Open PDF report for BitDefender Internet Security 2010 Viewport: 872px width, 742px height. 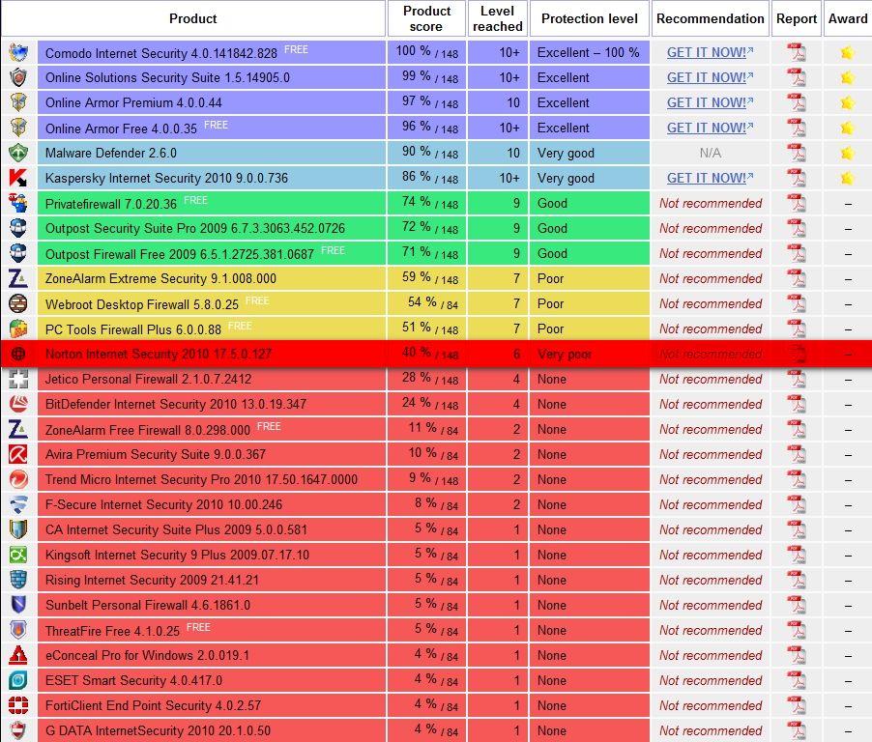tap(797, 404)
